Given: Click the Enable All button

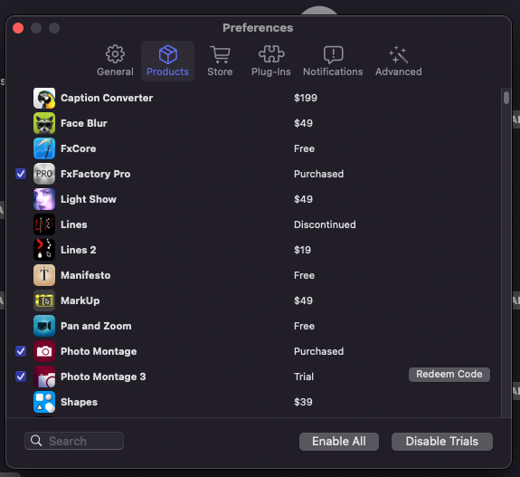Looking at the screenshot, I should 339,442.
